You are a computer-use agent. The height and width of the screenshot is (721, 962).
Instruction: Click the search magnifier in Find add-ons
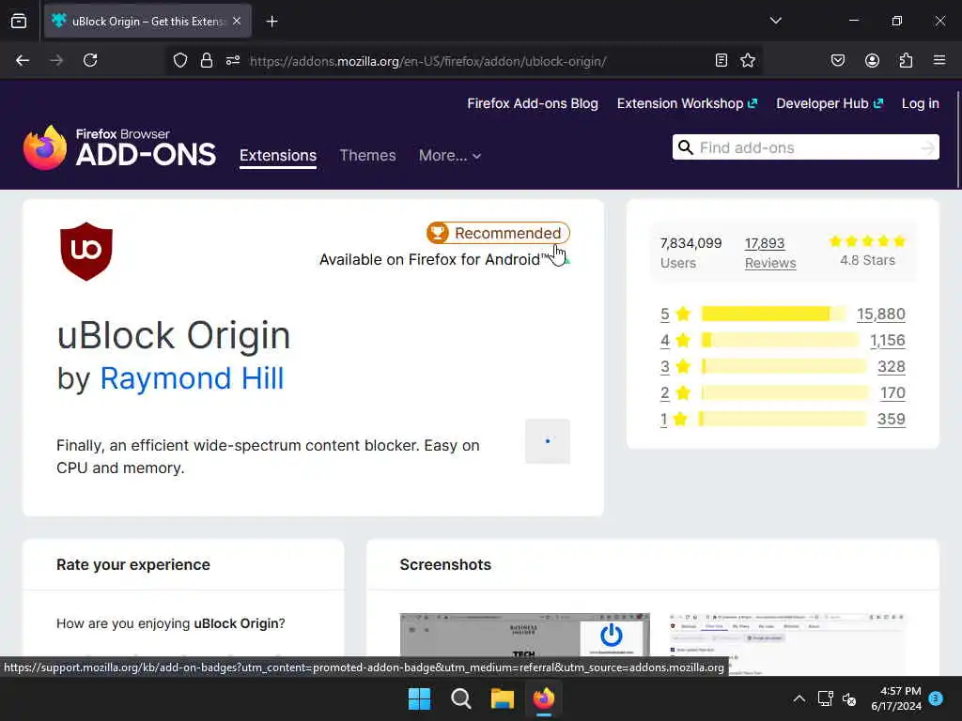(685, 147)
